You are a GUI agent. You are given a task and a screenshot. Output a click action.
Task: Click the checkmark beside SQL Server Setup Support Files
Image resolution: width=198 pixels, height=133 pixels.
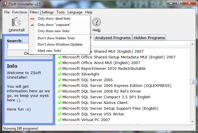(60, 109)
